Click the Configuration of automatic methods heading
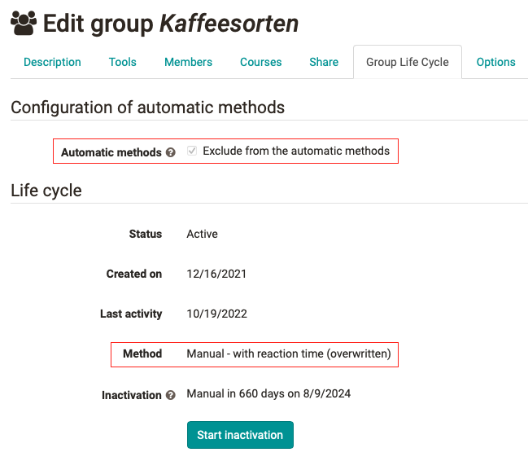The image size is (528, 461). click(147, 108)
